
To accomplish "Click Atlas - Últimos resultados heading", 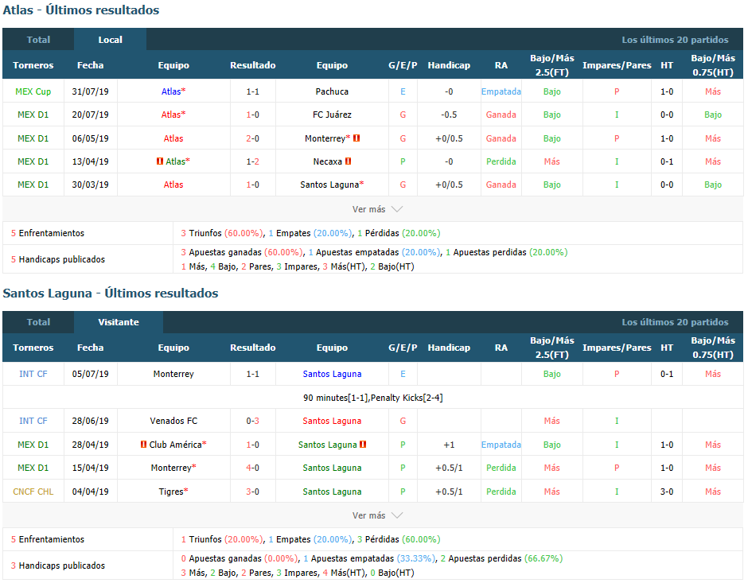I will point(81,10).
